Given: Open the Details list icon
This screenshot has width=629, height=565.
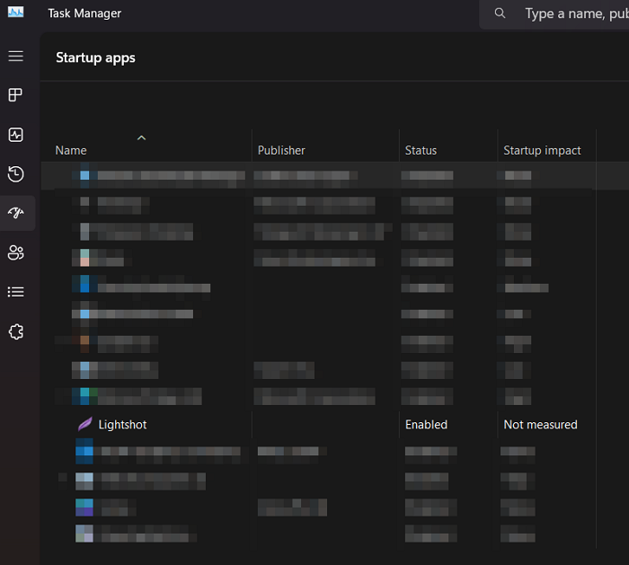Looking at the screenshot, I should 15,292.
